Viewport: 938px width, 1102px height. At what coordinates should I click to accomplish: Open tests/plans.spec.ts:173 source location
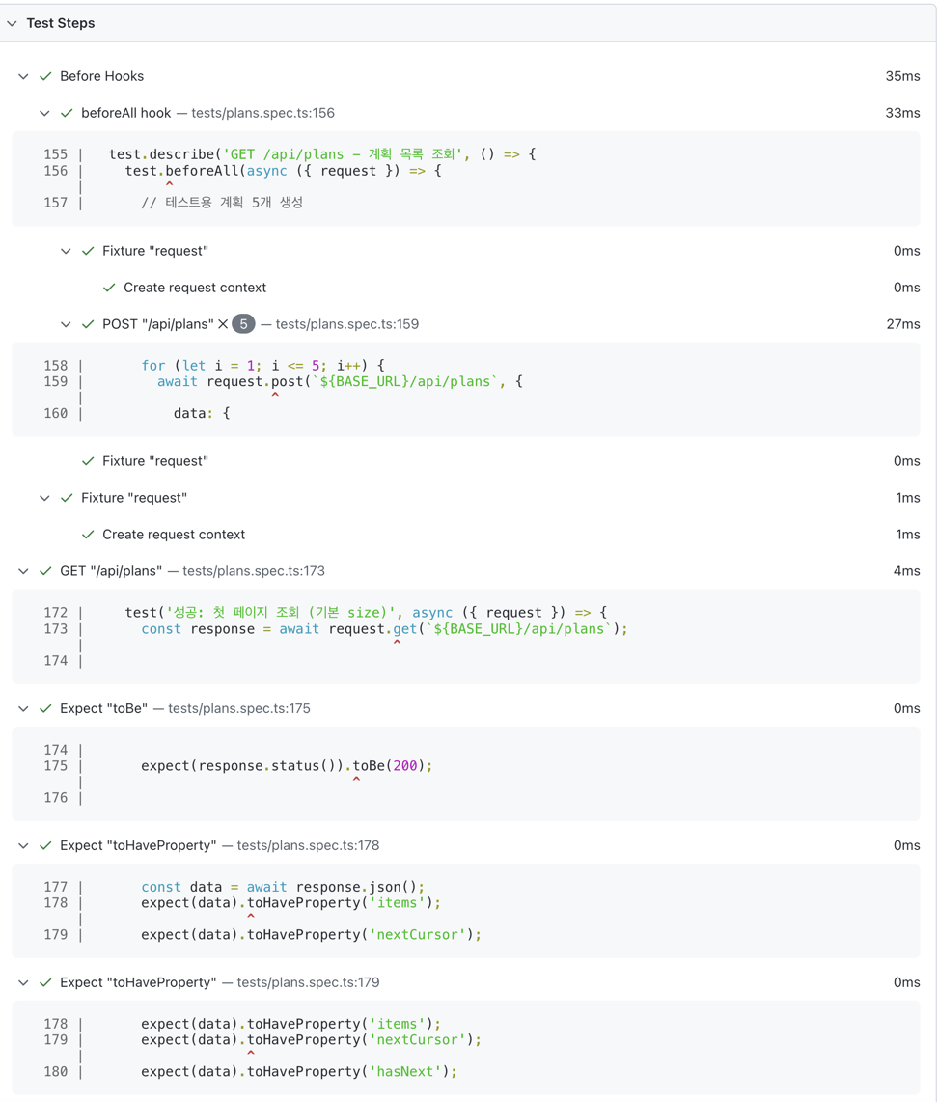253,571
